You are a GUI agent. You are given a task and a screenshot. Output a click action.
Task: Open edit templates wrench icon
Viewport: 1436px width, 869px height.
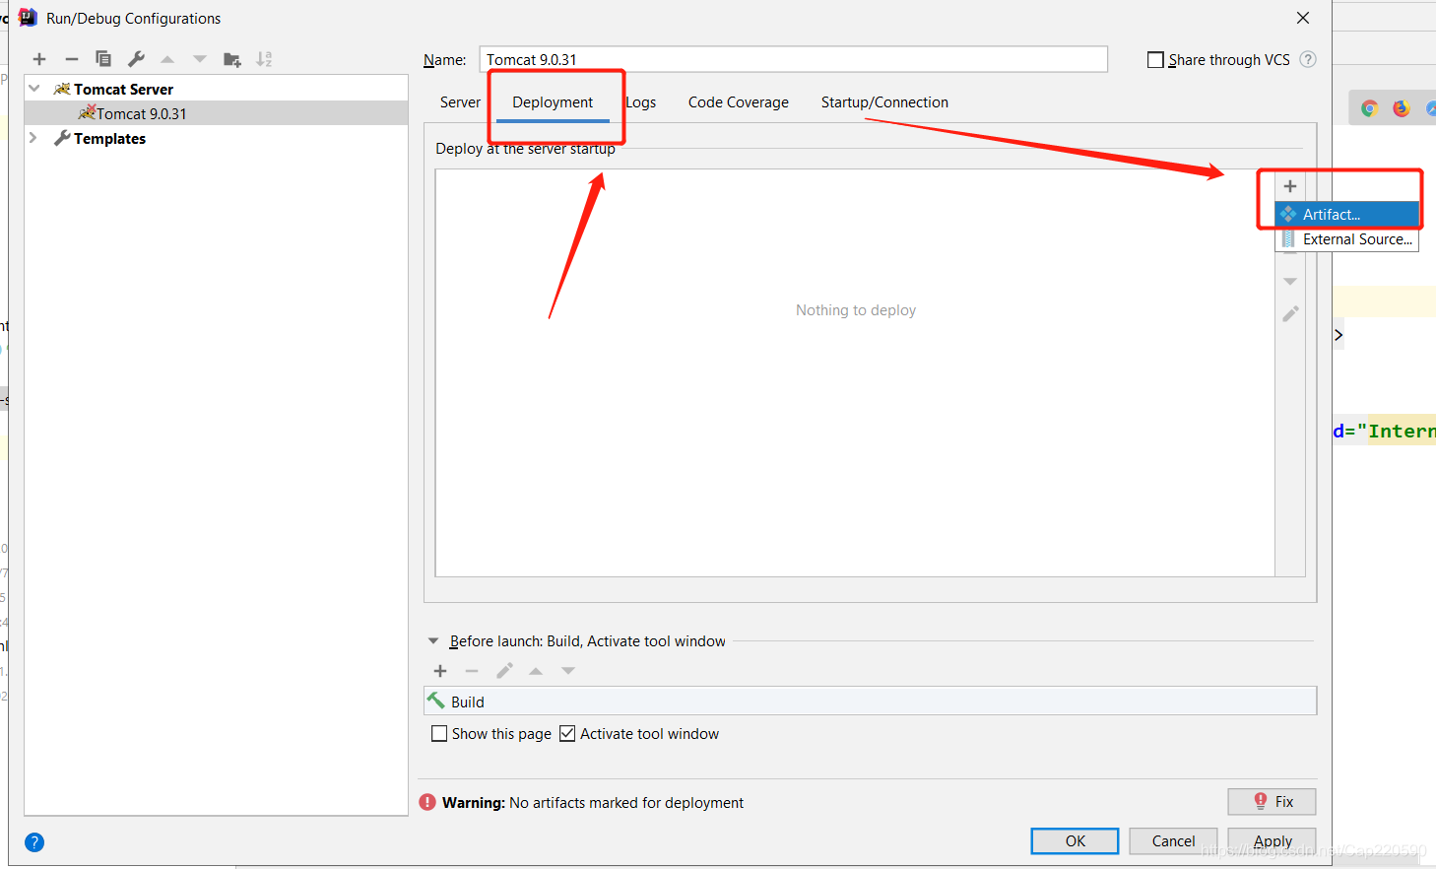pyautogui.click(x=136, y=59)
